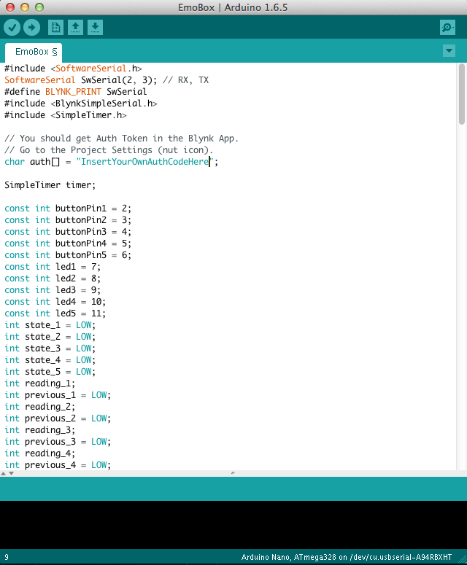Viewport: 467px width, 565px height.
Task: Click the "previous_4 = LOW" line
Action: pyautogui.click(x=58, y=465)
